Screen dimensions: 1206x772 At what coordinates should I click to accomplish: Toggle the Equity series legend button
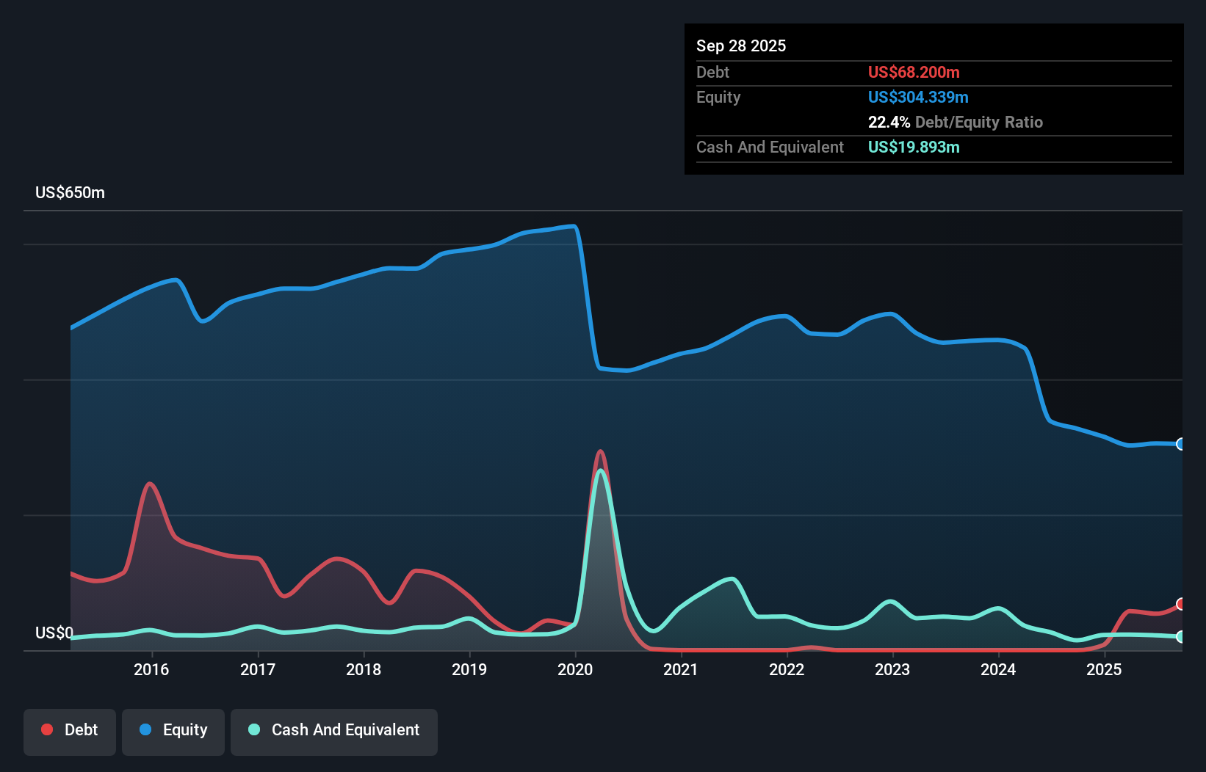point(173,732)
